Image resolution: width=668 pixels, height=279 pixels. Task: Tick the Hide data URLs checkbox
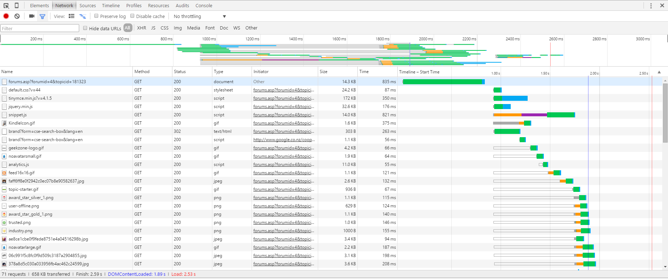pos(85,28)
